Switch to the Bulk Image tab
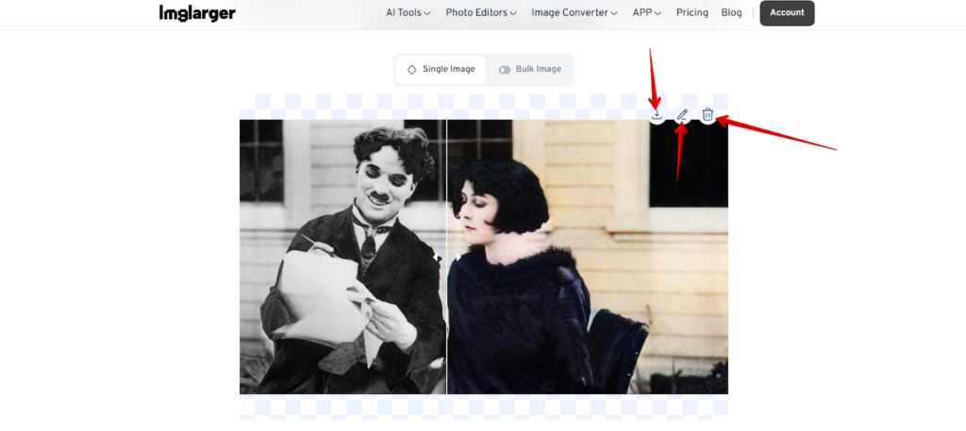The width and height of the screenshot is (966, 431). coord(530,70)
